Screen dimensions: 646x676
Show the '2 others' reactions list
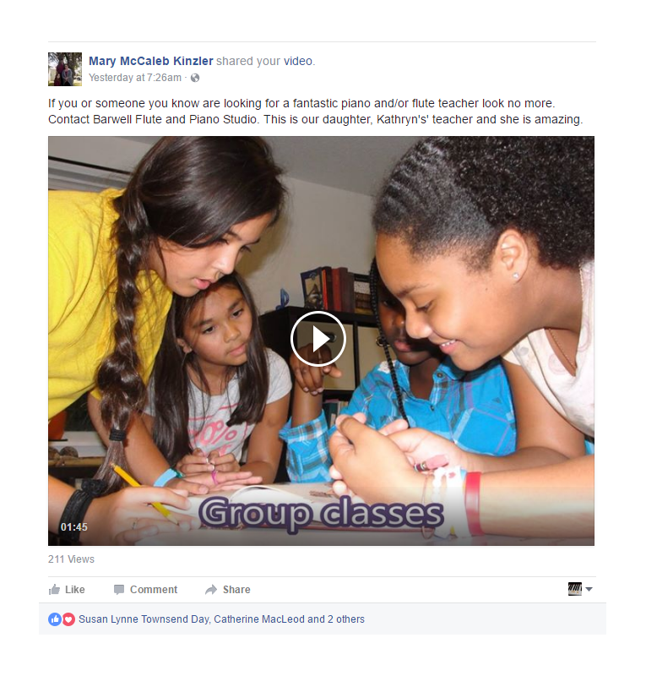(x=345, y=619)
